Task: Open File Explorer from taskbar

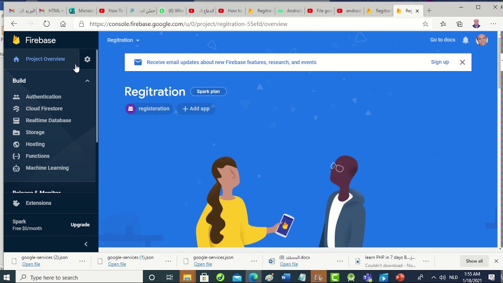Action: pos(187,277)
